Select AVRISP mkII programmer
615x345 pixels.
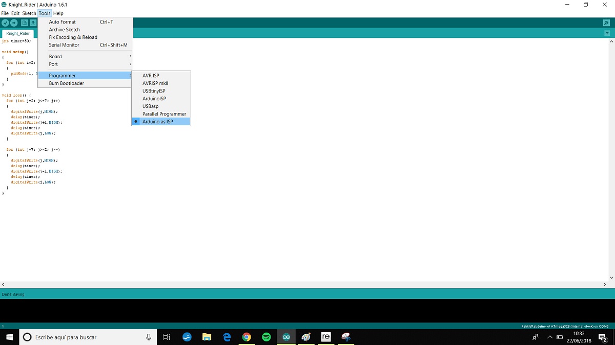(x=161, y=83)
